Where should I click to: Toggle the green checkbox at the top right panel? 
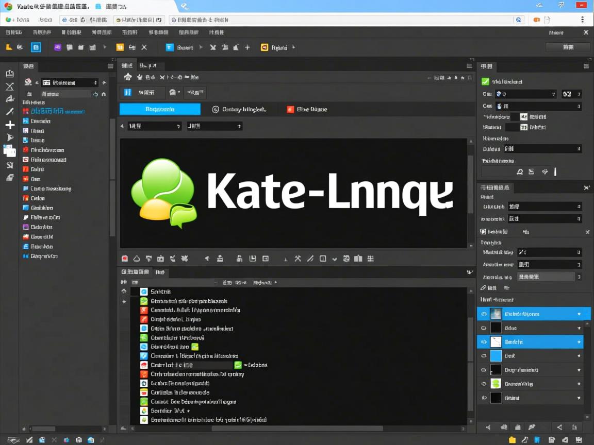pos(485,81)
